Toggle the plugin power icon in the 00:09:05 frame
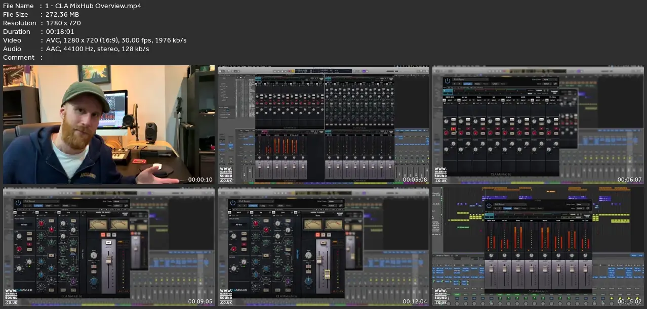The image size is (647, 309). [x=18, y=202]
